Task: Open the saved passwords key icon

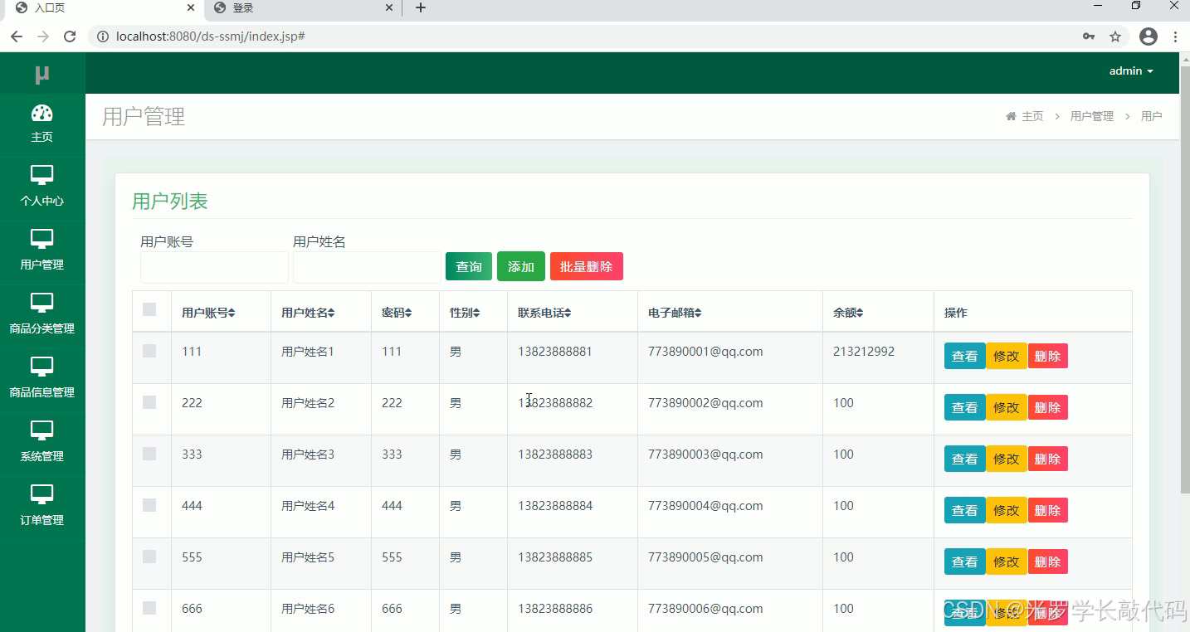Action: (1089, 36)
